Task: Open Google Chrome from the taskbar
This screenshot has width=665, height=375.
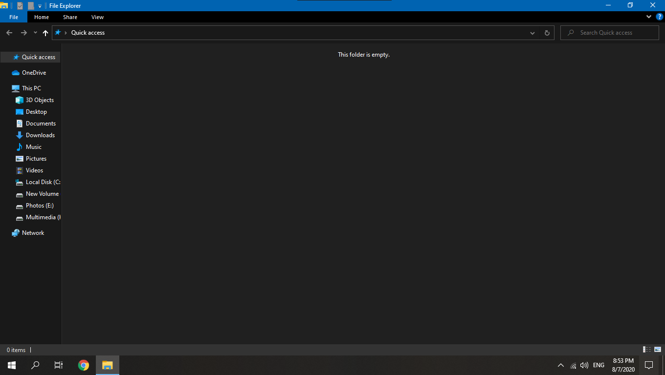Action: coord(84,365)
